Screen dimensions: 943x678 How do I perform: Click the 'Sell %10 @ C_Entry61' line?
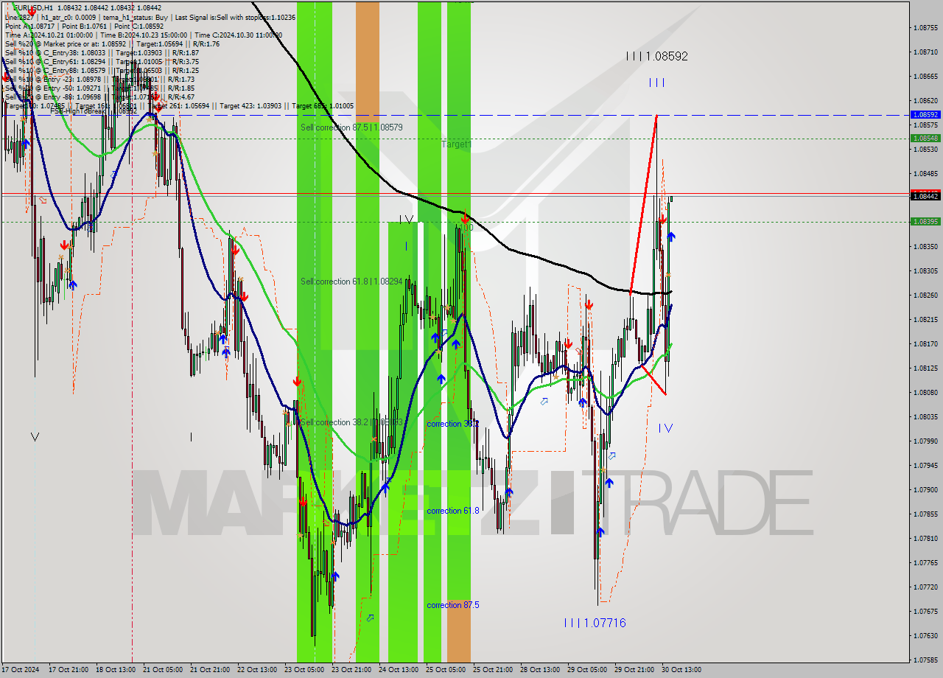102,61
